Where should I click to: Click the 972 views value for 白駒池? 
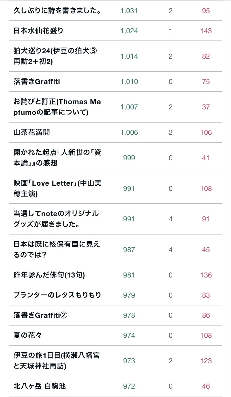click(129, 386)
